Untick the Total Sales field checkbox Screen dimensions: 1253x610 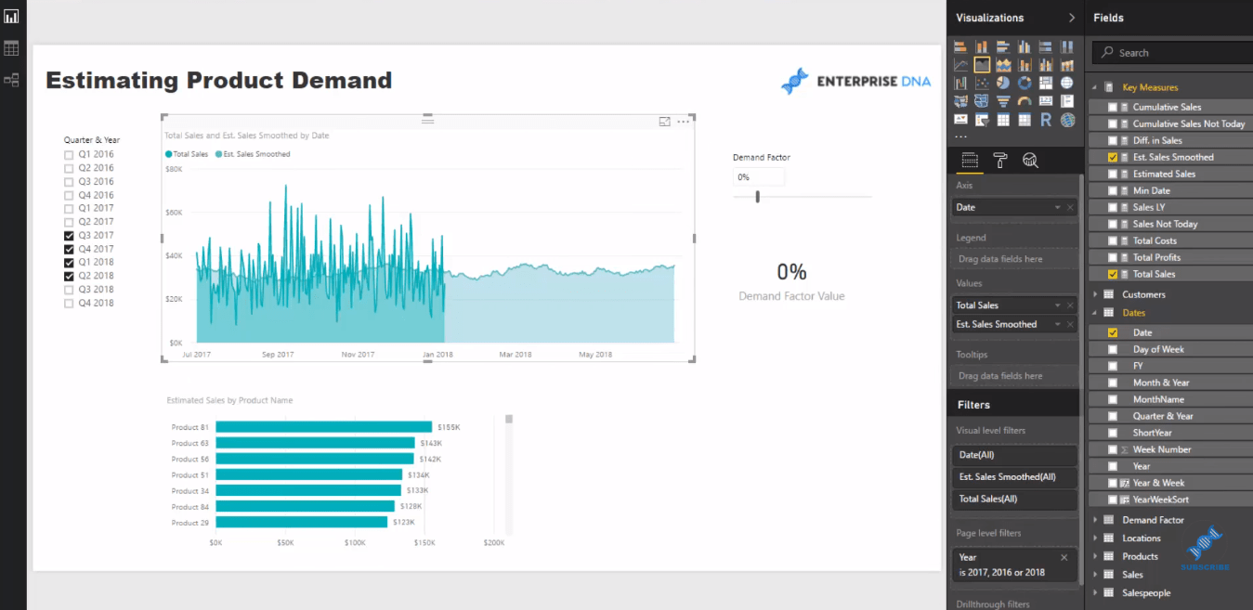click(x=1113, y=275)
